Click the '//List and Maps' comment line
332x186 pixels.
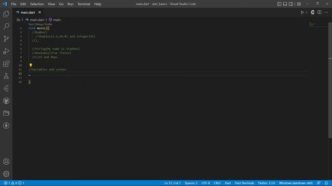tap(45, 57)
